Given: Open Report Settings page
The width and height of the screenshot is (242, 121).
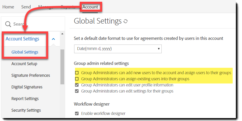Looking at the screenshot, I should tap(25, 99).
